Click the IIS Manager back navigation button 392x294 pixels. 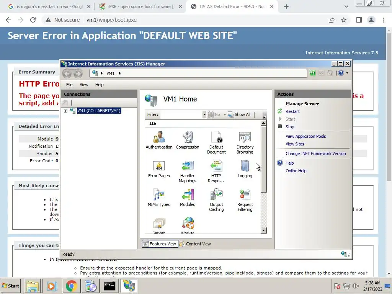click(x=67, y=73)
